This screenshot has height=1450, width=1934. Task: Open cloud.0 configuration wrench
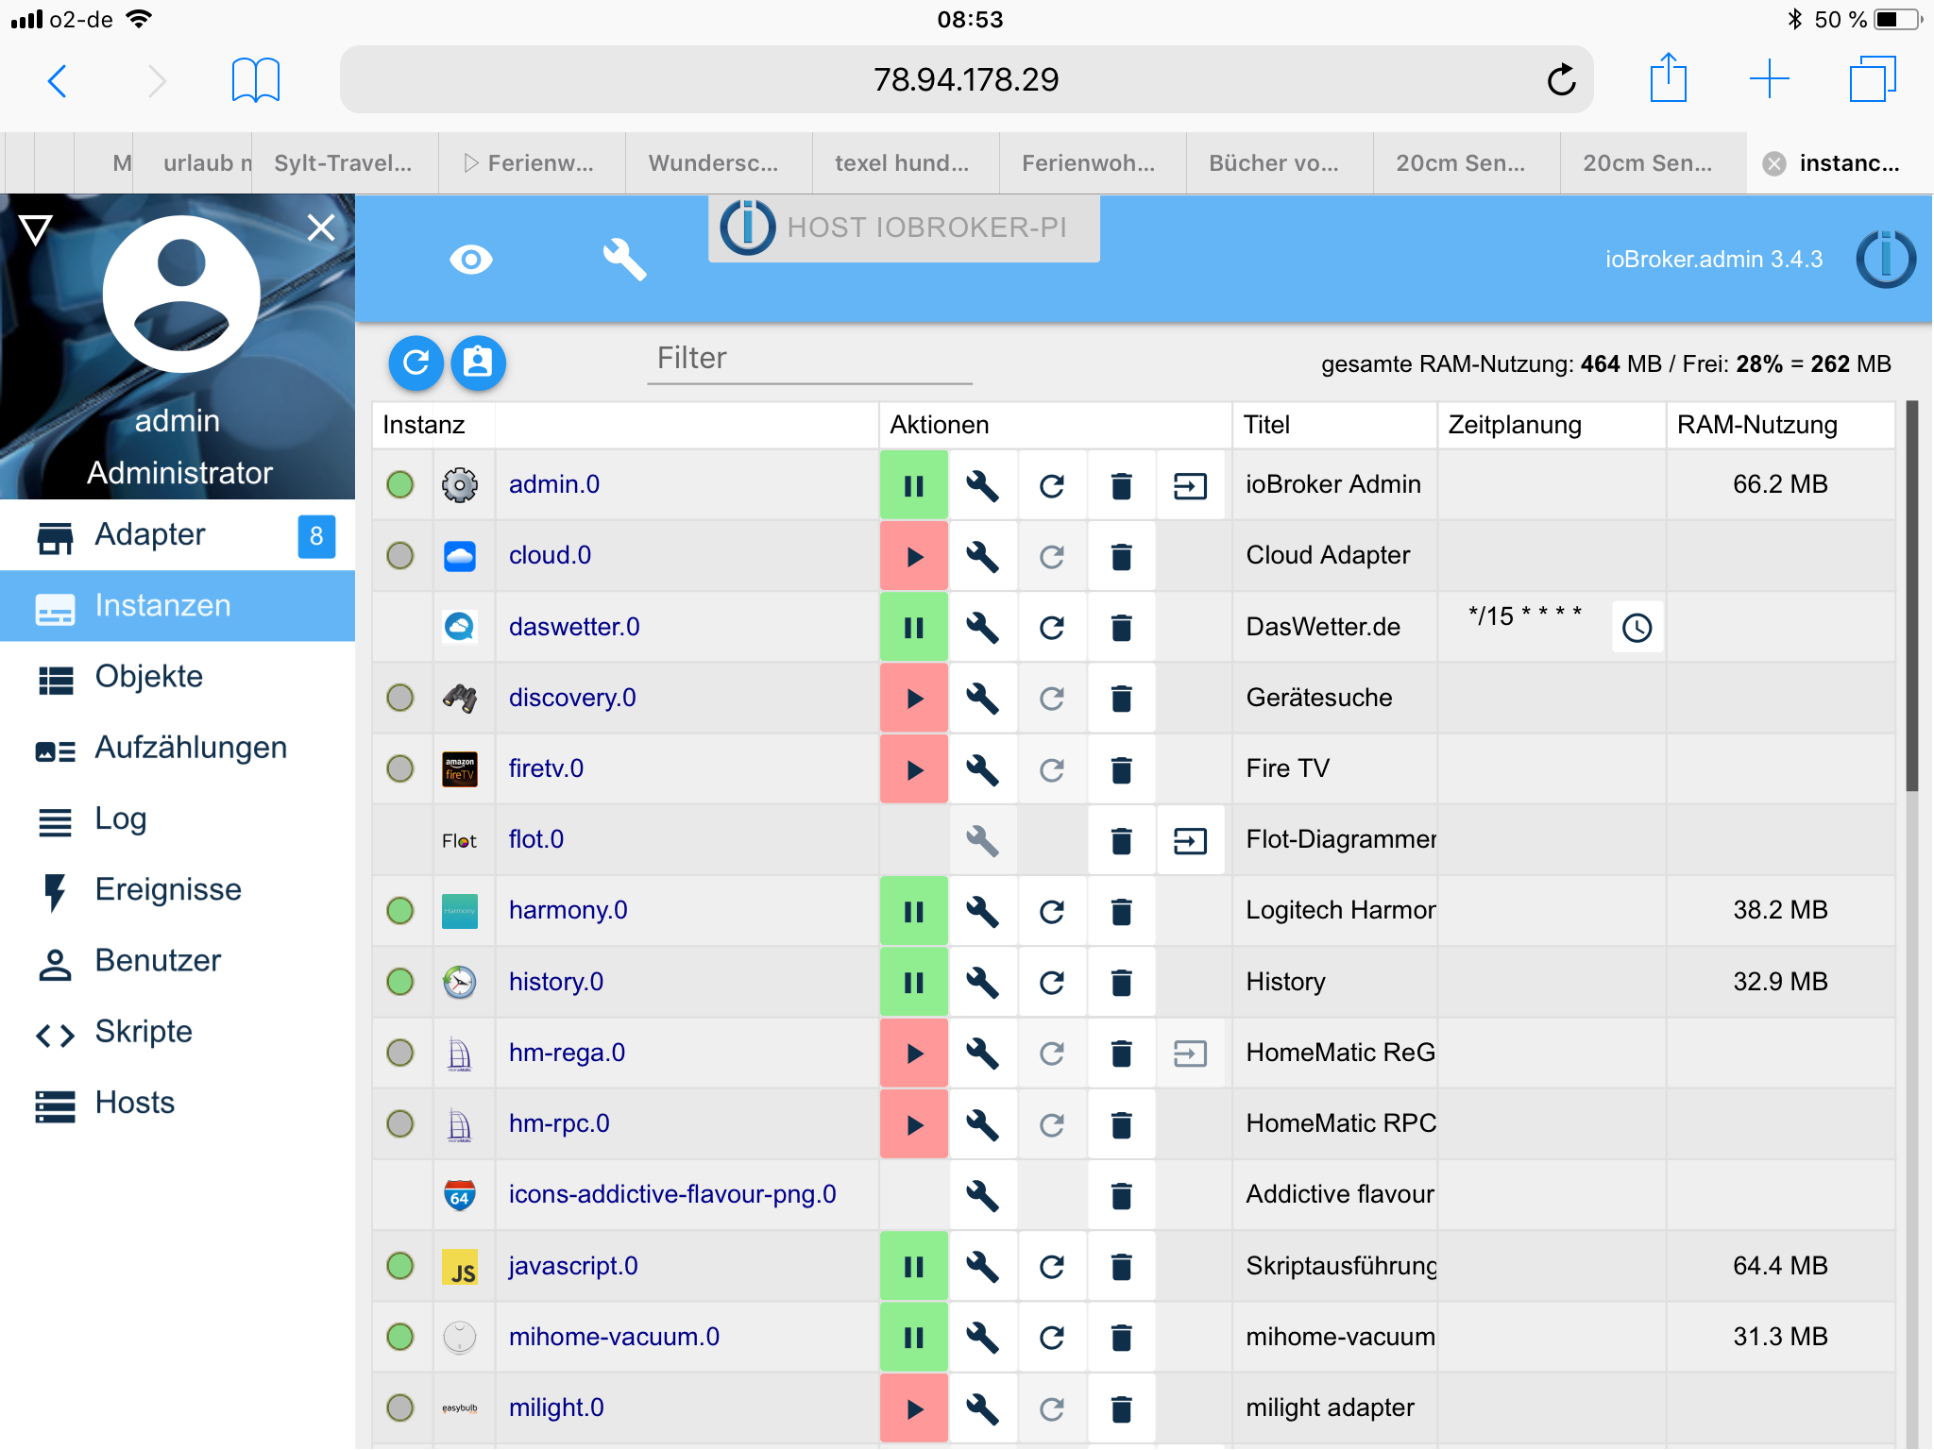[983, 556]
